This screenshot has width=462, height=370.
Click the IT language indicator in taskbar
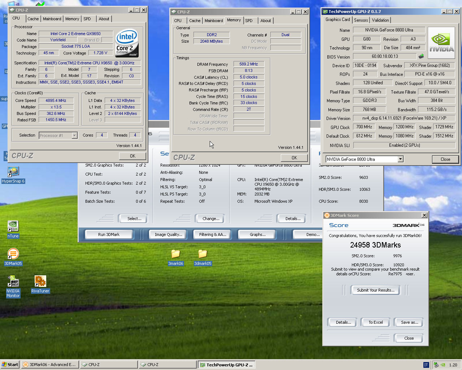point(426,365)
